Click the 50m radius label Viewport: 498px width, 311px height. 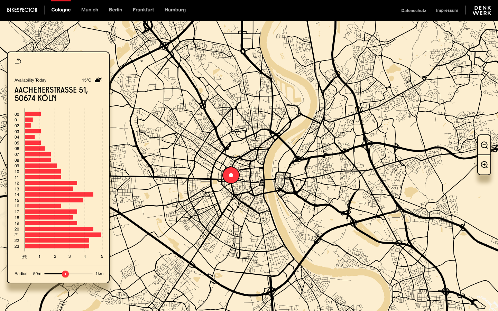pyautogui.click(x=37, y=274)
